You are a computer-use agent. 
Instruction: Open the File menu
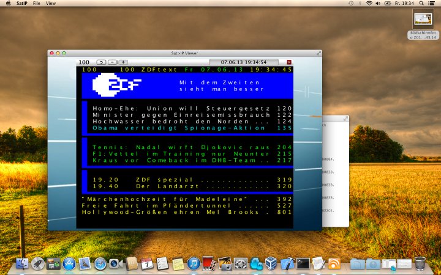pos(37,4)
